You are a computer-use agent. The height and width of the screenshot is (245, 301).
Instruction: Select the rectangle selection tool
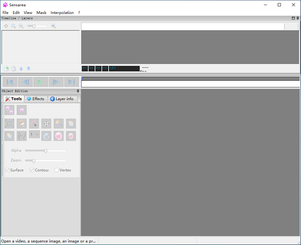pyautogui.click(x=10, y=124)
